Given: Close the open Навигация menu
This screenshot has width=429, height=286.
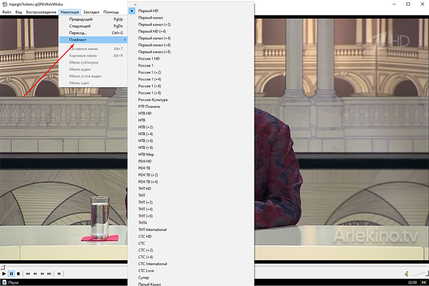Looking at the screenshot, I should pyautogui.click(x=70, y=12).
